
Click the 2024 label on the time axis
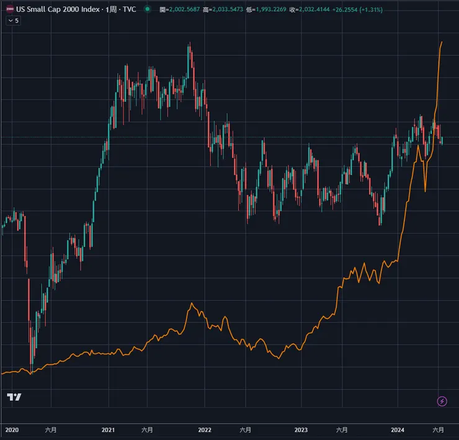point(398,429)
